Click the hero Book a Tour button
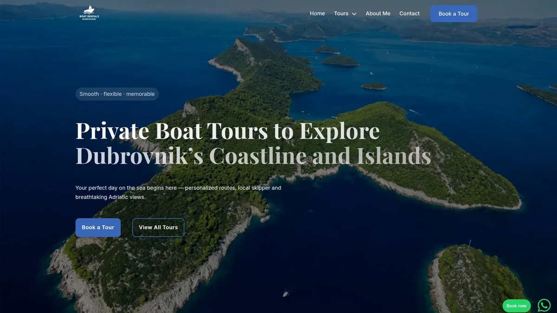This screenshot has height=313, width=557. 98,228
